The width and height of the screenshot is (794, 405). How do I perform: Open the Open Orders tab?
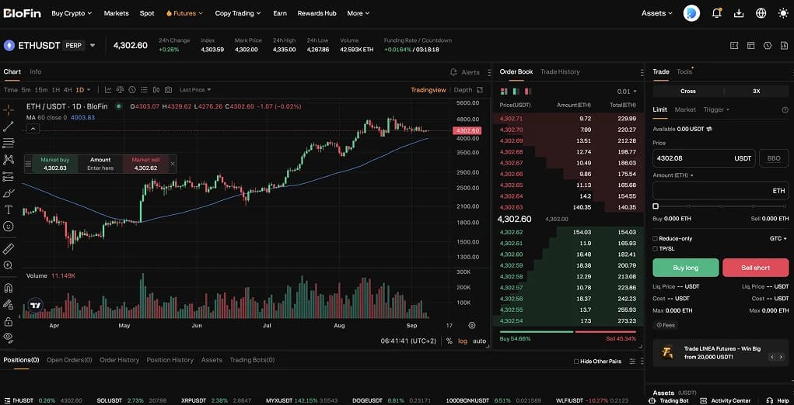(x=68, y=360)
